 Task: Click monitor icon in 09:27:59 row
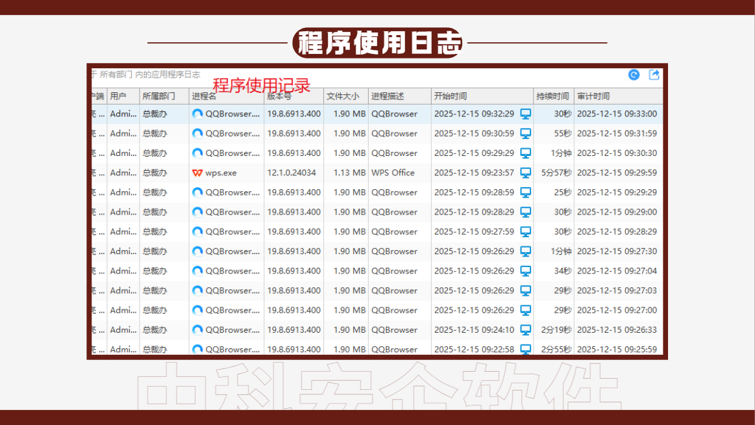coord(526,232)
